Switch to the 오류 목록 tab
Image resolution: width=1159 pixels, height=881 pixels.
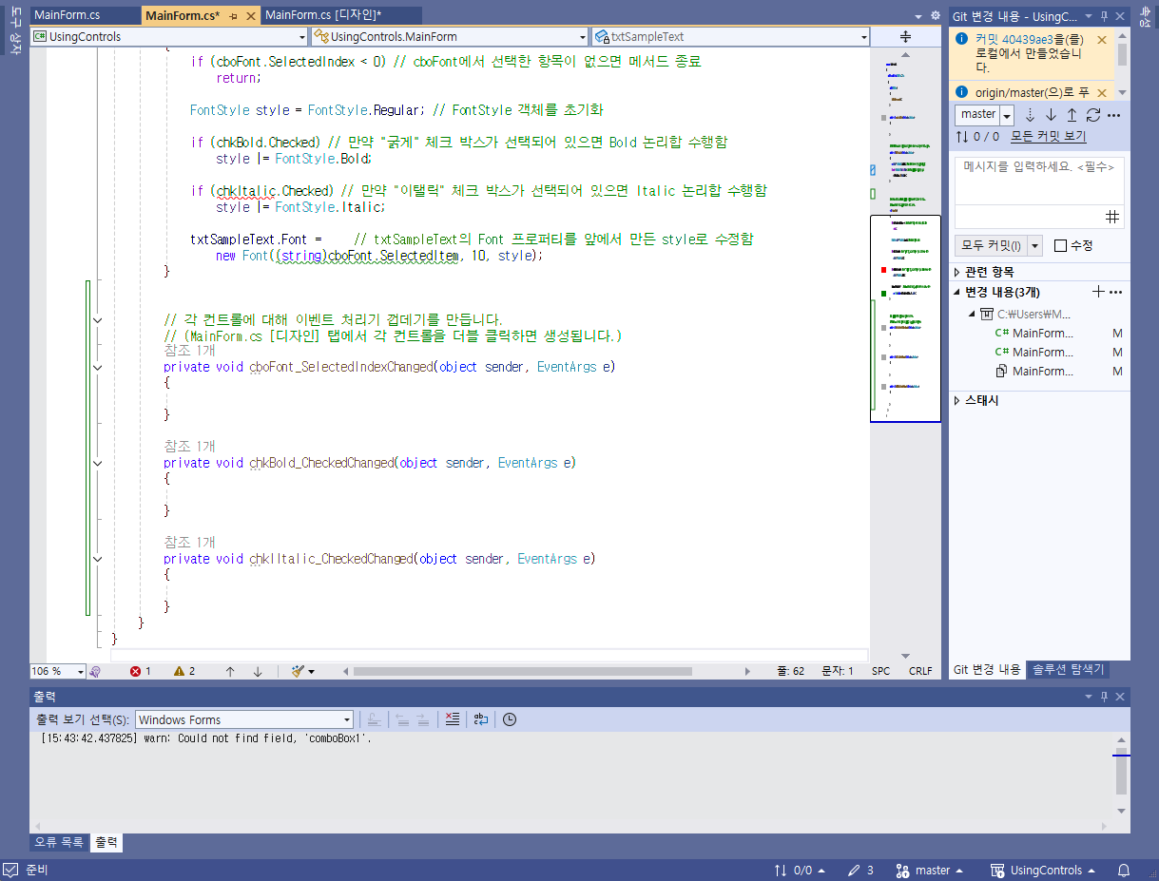tap(59, 842)
